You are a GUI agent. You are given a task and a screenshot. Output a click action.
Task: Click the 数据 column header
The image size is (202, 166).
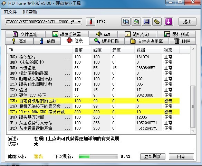148,50
